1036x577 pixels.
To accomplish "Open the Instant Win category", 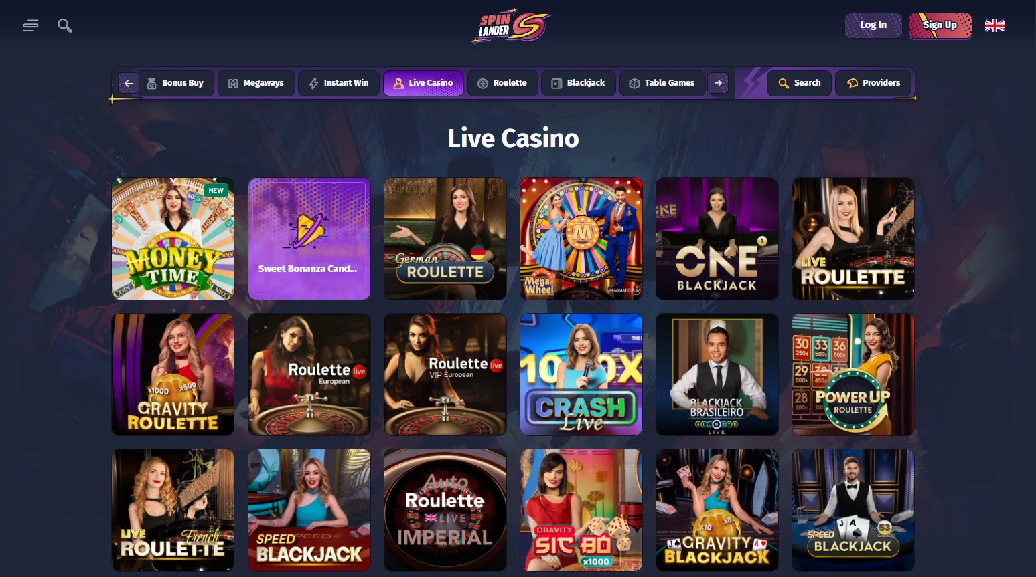I will tap(339, 83).
